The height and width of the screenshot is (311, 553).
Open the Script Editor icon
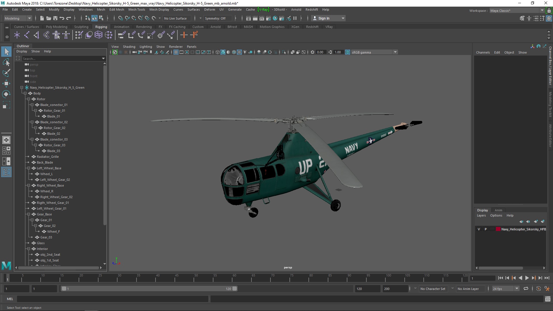(548, 299)
